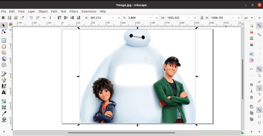Click the Export icon
Image resolution: width=263 pixels, height=136 pixels.
pyautogui.click(x=251, y=60)
